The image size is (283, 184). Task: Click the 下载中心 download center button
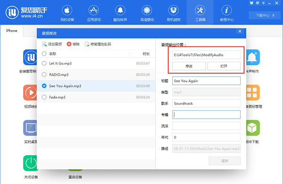[x=265, y=16]
